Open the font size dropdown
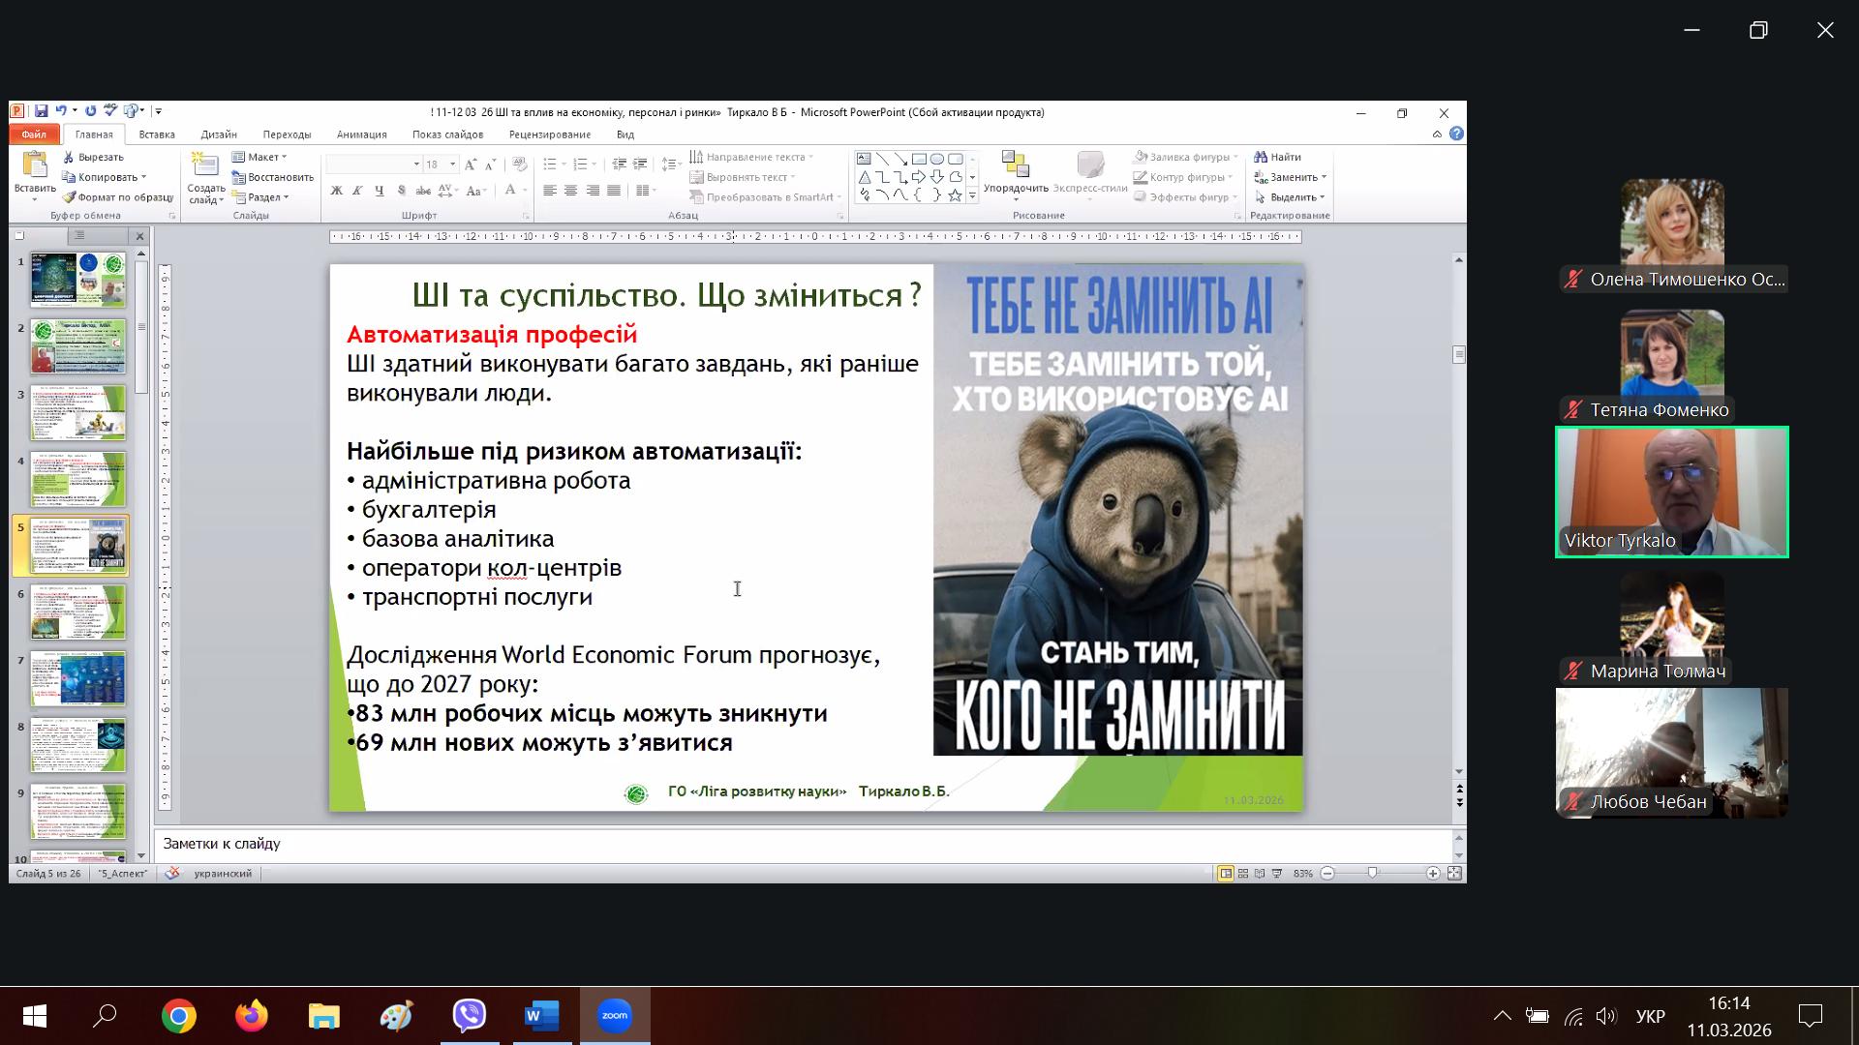 (x=452, y=164)
